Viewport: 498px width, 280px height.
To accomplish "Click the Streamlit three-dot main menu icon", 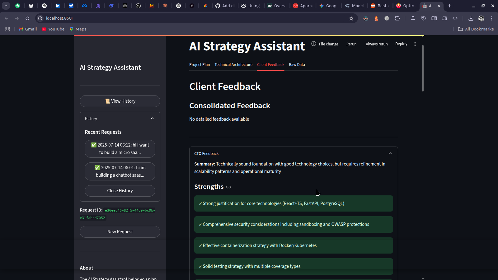I will (415, 44).
